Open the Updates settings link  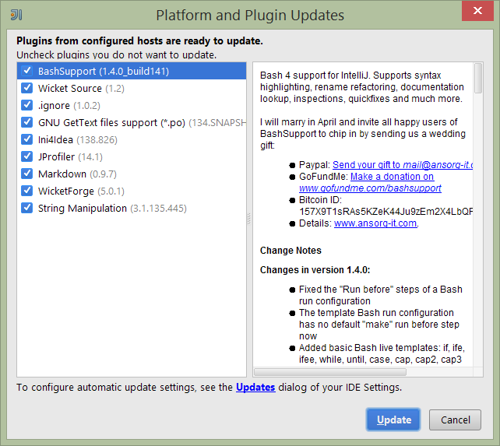(255, 387)
